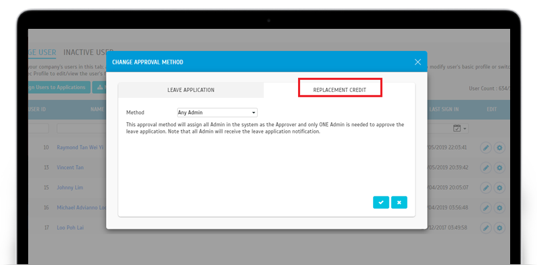This screenshot has width=537, height=265.
Task: Click the Assign Users to Applications button
Action: pyautogui.click(x=59, y=87)
